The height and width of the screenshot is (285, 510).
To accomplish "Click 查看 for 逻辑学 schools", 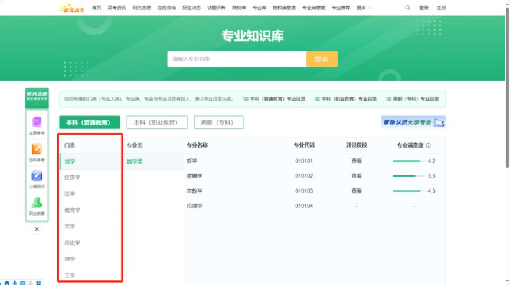I will click(357, 176).
